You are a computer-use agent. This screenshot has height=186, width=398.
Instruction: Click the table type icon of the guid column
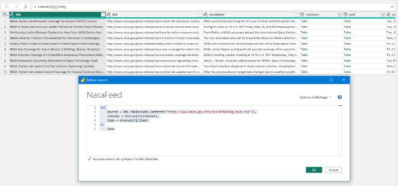pos(346,15)
